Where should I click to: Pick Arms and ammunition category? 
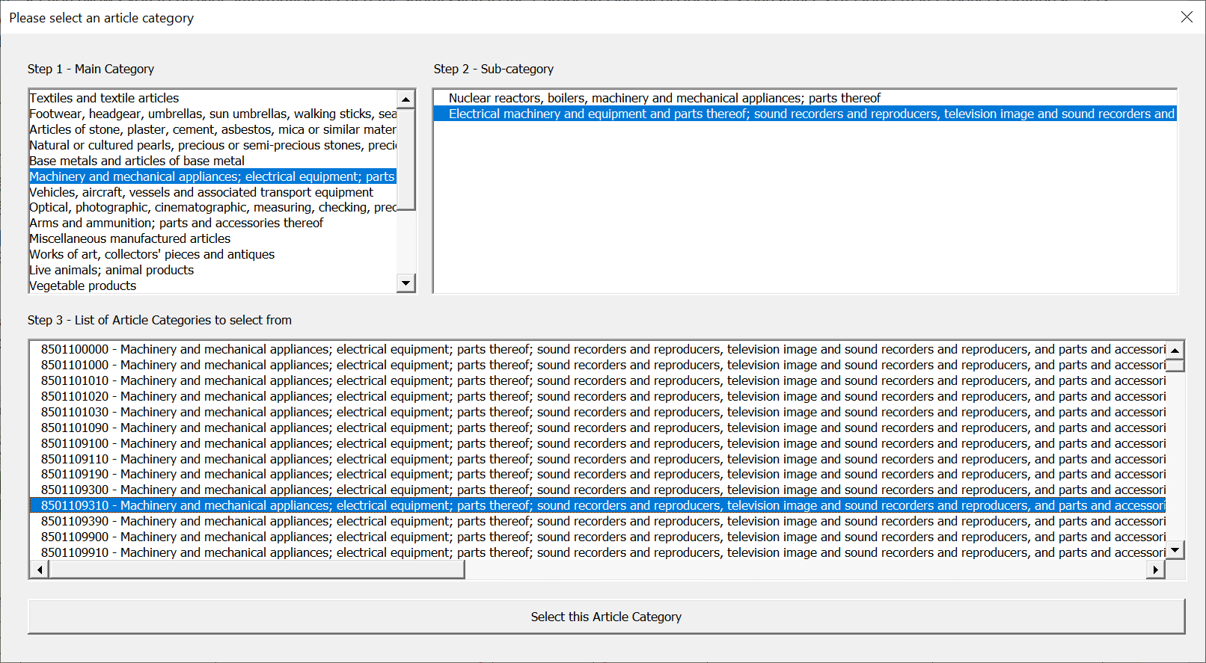point(177,223)
